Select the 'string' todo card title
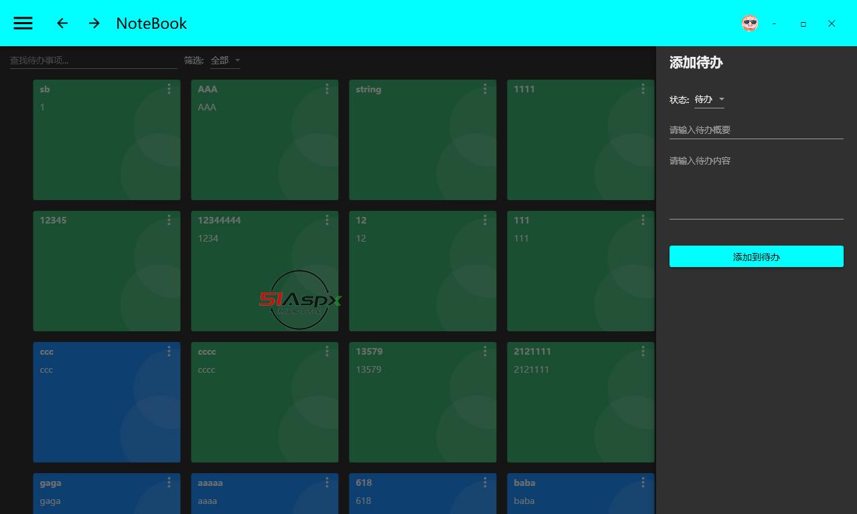The height and width of the screenshot is (514, 857). pos(368,89)
